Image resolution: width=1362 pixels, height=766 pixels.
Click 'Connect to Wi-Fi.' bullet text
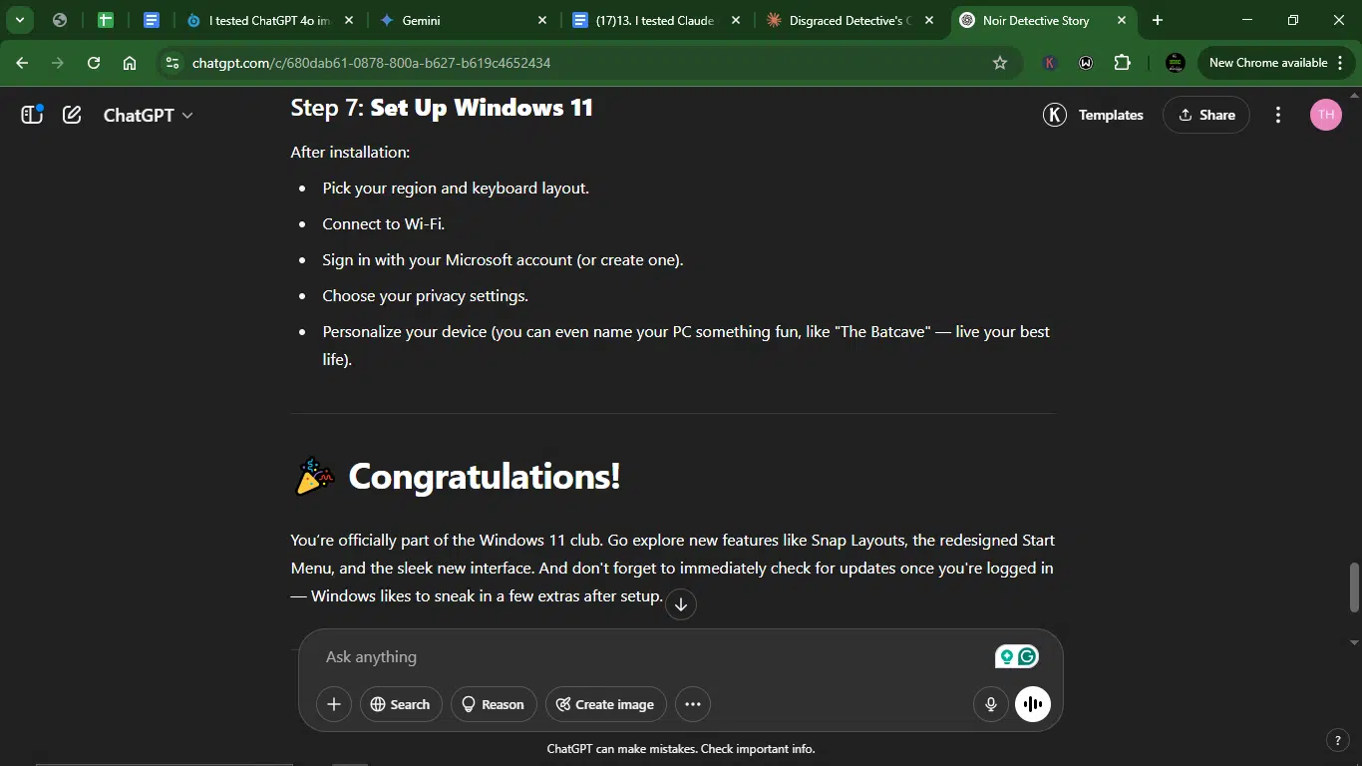[x=383, y=223]
